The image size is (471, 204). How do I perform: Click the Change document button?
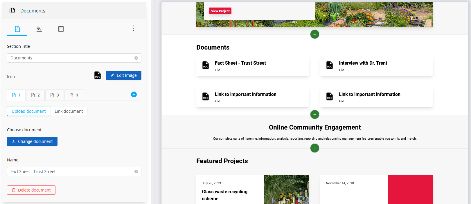[32, 141]
